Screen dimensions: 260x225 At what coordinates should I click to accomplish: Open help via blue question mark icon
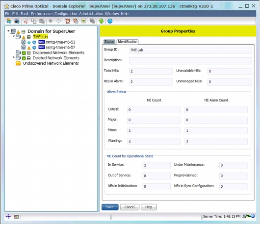pyautogui.click(x=110, y=21)
